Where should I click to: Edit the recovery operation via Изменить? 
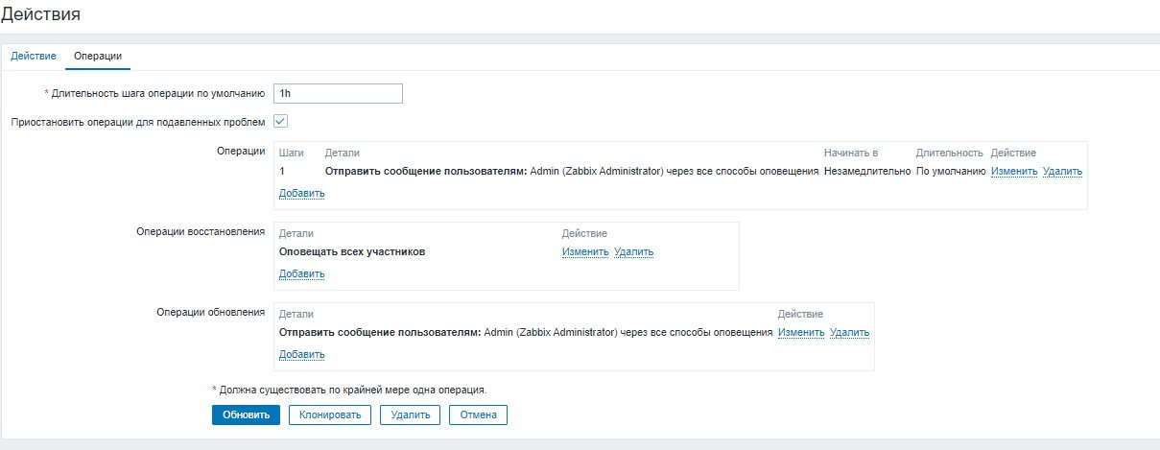585,251
